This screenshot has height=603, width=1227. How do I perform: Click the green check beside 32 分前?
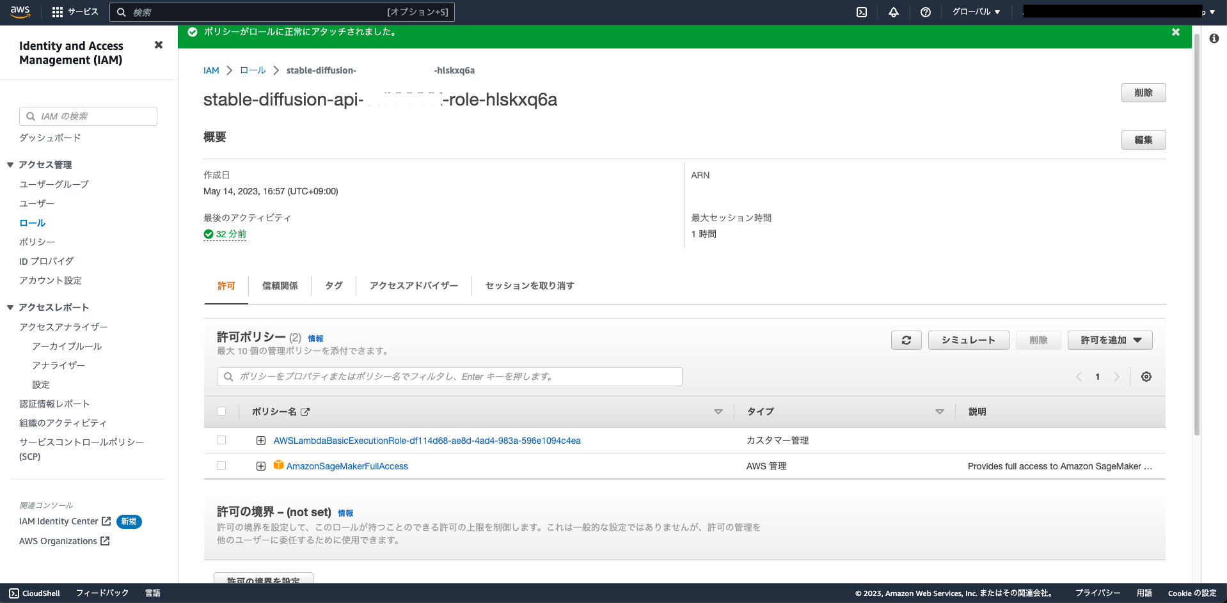tap(208, 234)
